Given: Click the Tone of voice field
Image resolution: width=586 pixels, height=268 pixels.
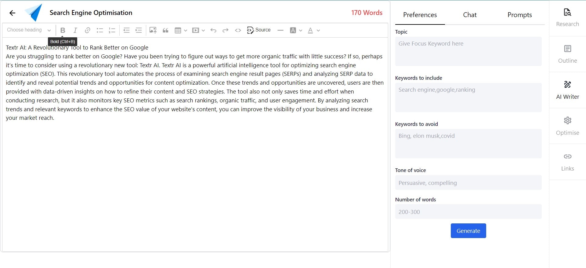Looking at the screenshot, I should coord(468,183).
